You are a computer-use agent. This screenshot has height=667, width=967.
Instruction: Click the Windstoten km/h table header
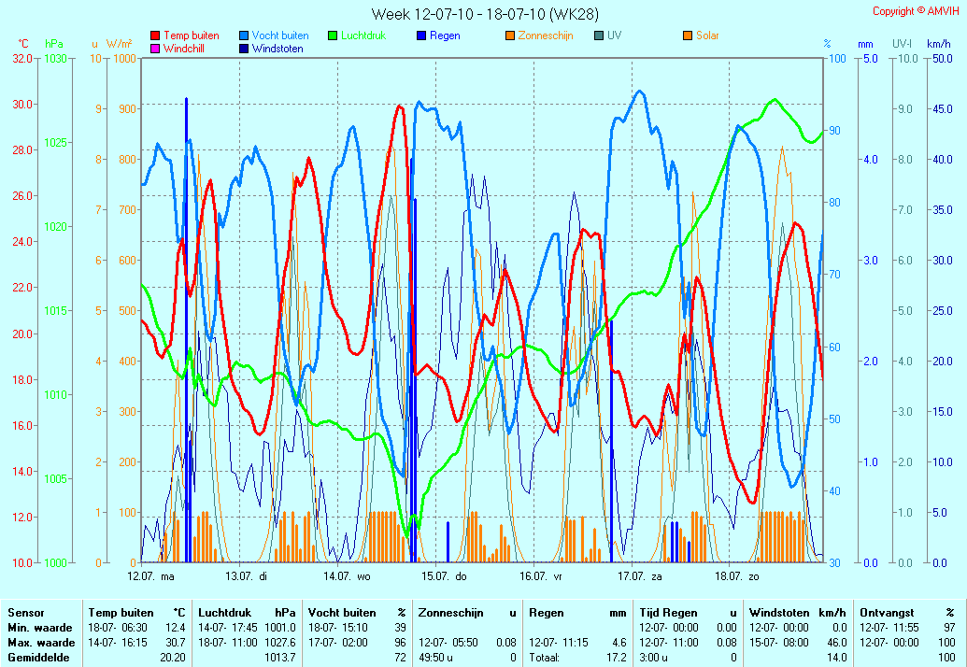[797, 613]
